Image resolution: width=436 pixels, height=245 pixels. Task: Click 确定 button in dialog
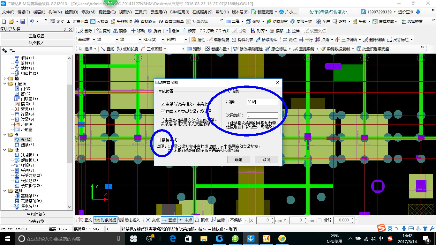[238, 160]
